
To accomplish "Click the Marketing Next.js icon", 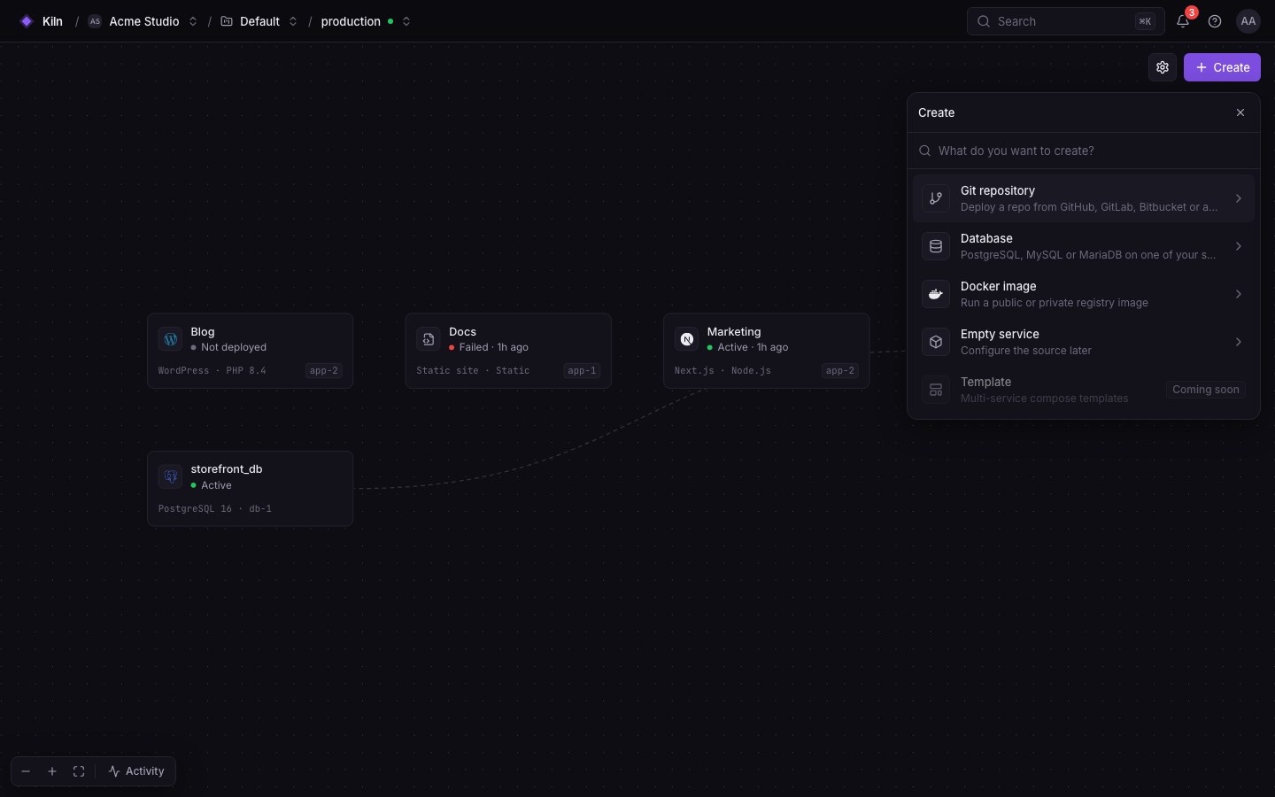I will [x=686, y=339].
